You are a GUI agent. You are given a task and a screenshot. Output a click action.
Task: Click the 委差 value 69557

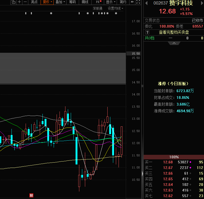tap(198, 26)
